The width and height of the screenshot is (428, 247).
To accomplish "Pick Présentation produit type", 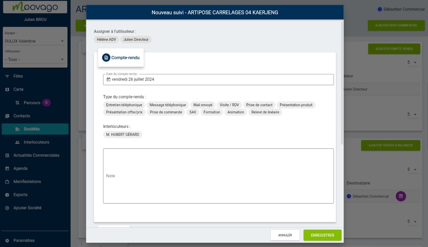I will tap(296, 105).
